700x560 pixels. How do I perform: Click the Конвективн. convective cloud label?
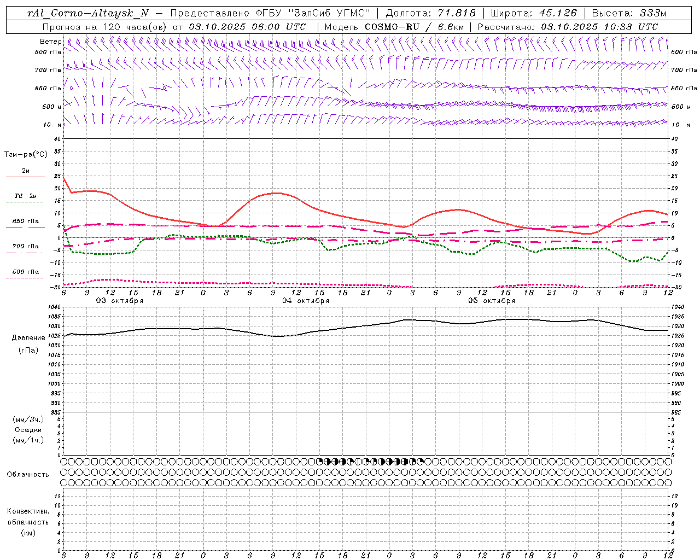click(28, 511)
